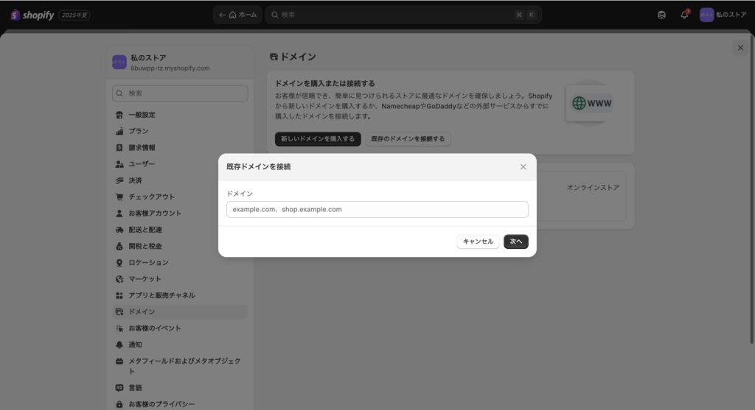Close the 既存ドメインを接続 dialog with X
755x410 pixels.
tap(523, 167)
